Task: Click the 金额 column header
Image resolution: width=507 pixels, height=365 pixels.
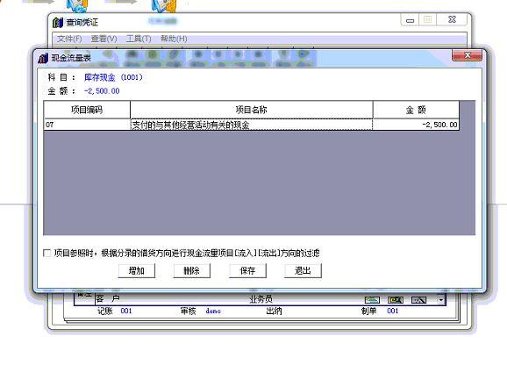Action: click(x=416, y=110)
